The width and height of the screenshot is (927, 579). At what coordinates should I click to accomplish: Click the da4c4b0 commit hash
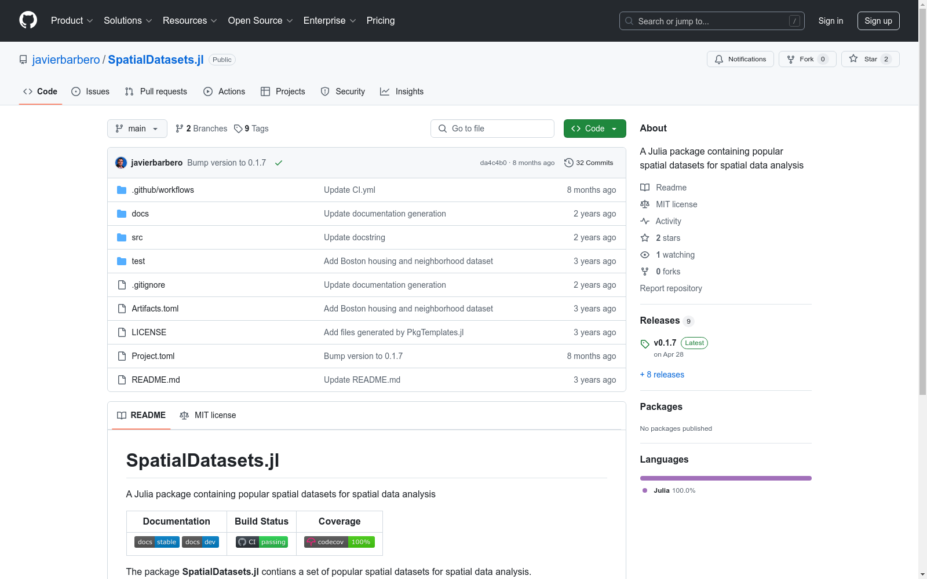point(493,163)
